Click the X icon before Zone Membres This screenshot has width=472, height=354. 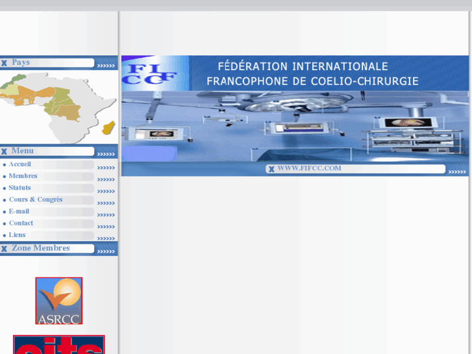click(x=4, y=249)
